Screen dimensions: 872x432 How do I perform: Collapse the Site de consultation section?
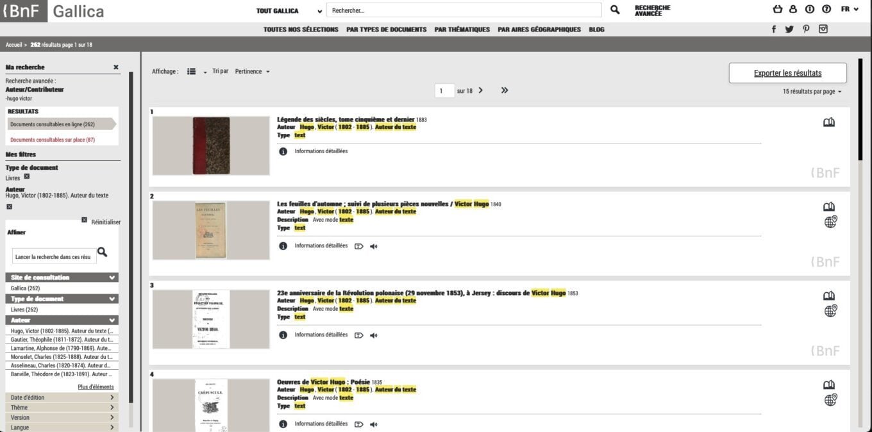click(62, 278)
